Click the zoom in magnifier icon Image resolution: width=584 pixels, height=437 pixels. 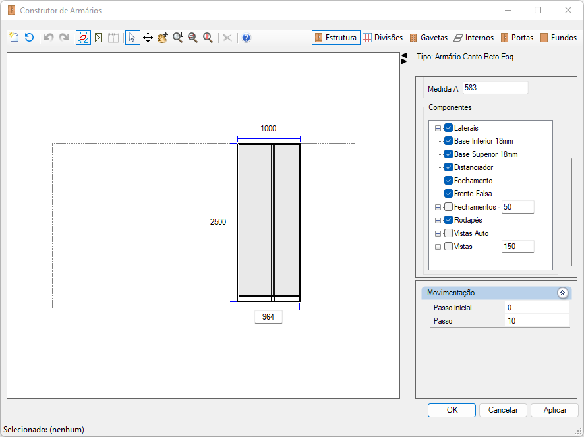[178, 38]
